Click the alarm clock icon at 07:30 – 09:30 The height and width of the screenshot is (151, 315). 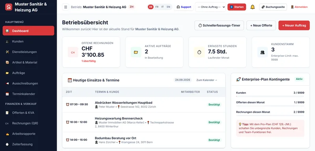click(67, 104)
